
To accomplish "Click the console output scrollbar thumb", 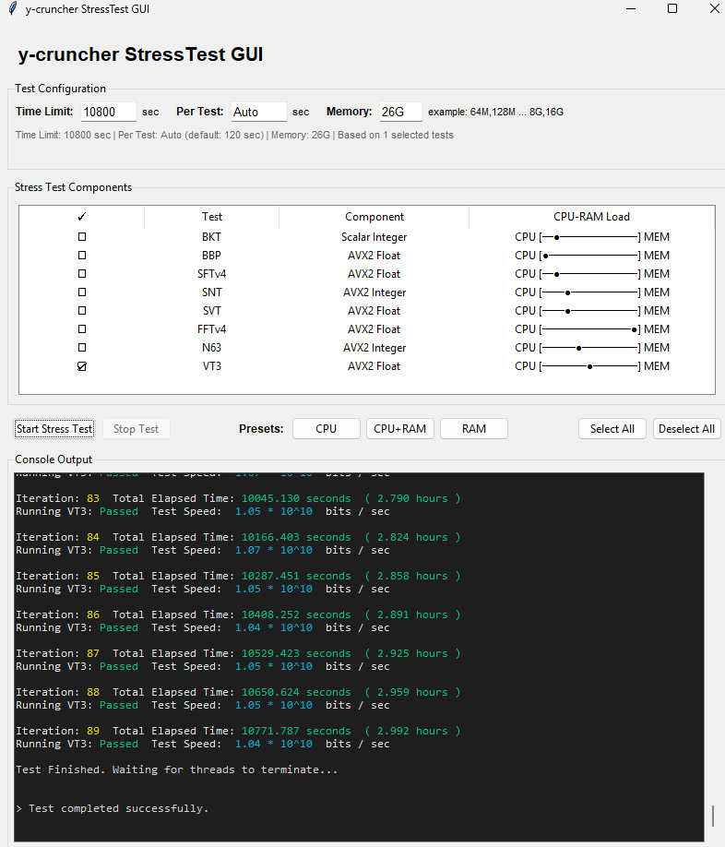I will point(713,816).
